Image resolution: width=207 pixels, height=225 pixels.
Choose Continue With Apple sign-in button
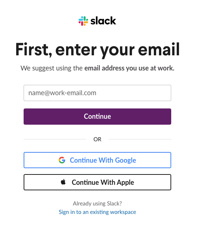97,182
